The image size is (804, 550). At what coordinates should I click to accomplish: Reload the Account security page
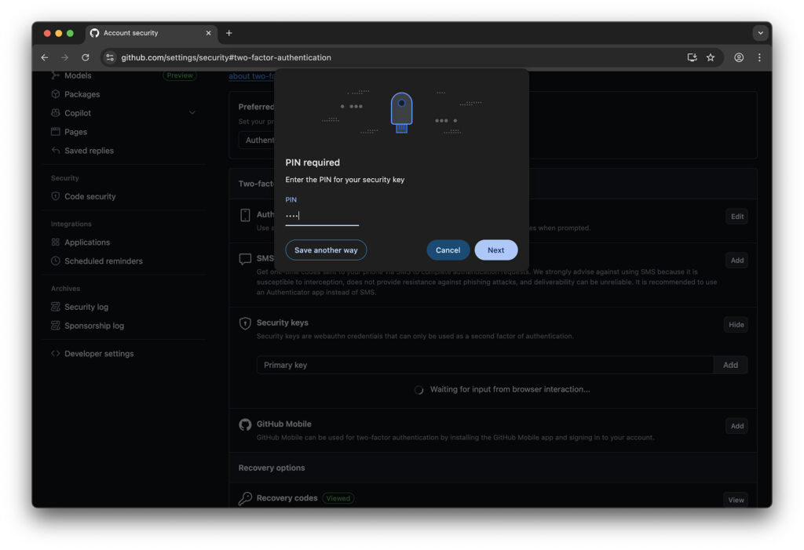(85, 57)
